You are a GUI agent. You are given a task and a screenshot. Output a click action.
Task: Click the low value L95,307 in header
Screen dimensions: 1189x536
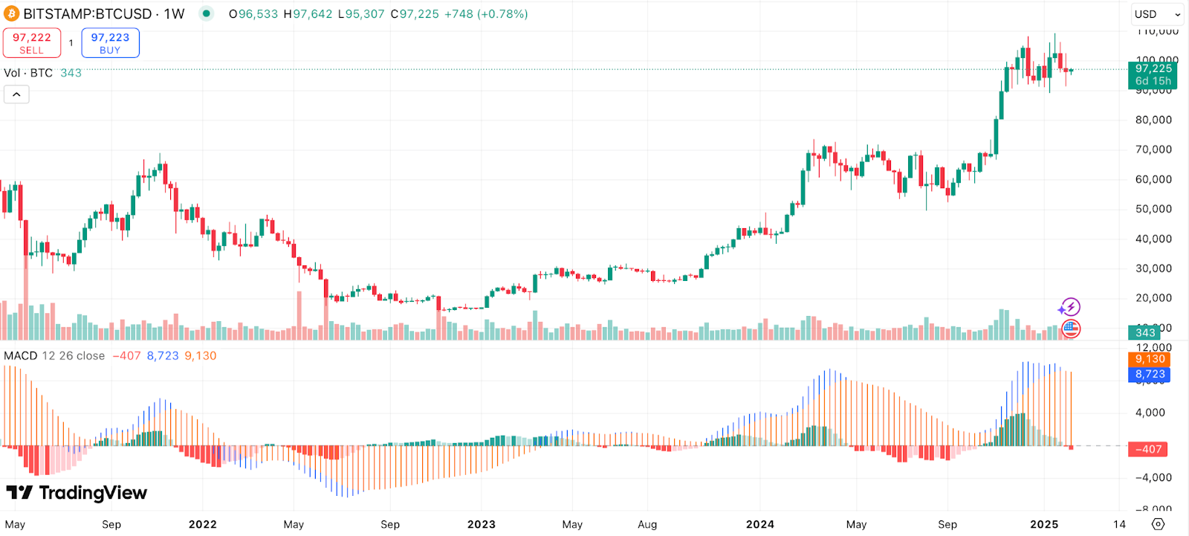361,14
